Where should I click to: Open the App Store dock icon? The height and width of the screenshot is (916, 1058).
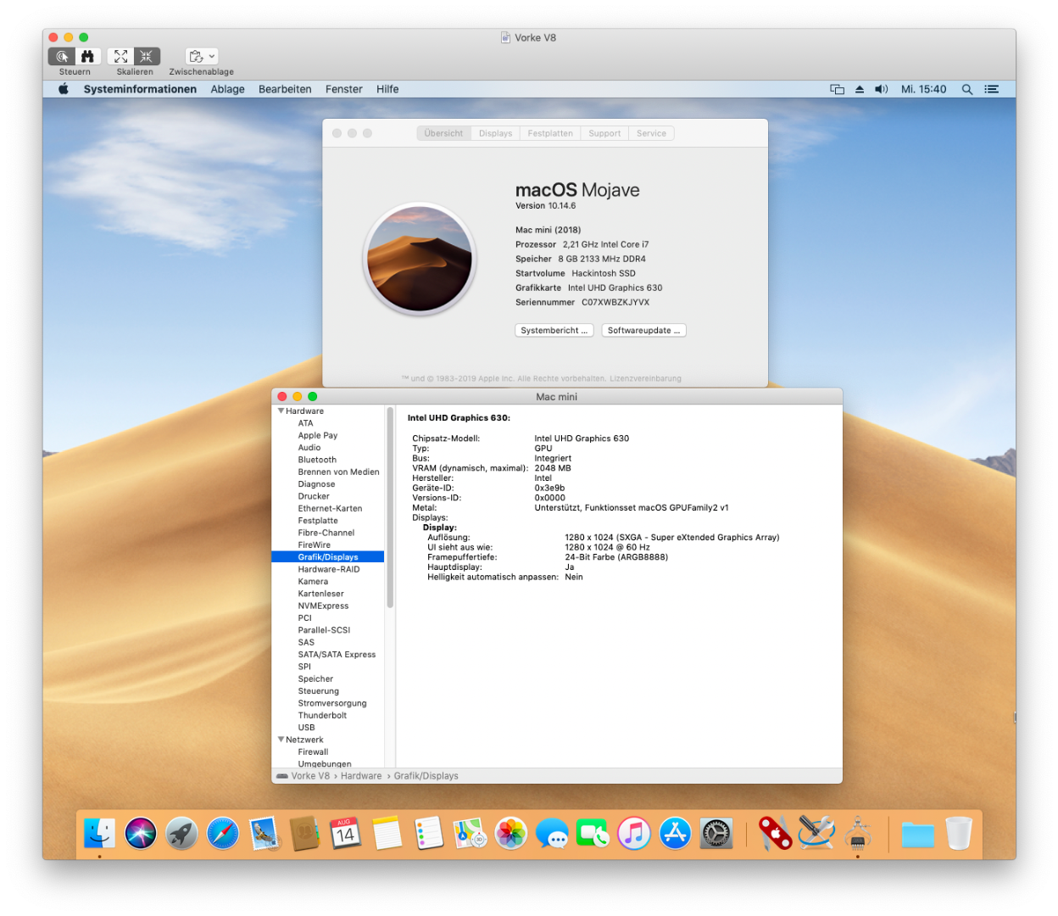point(675,834)
